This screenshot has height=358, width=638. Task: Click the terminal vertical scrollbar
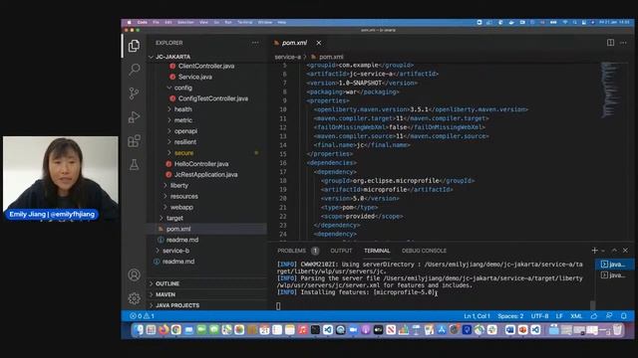(x=592, y=305)
